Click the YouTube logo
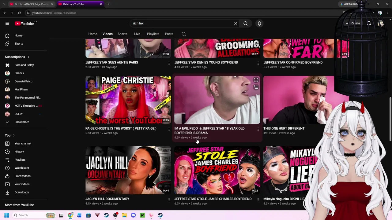This screenshot has width=392, height=220. pos(24,24)
